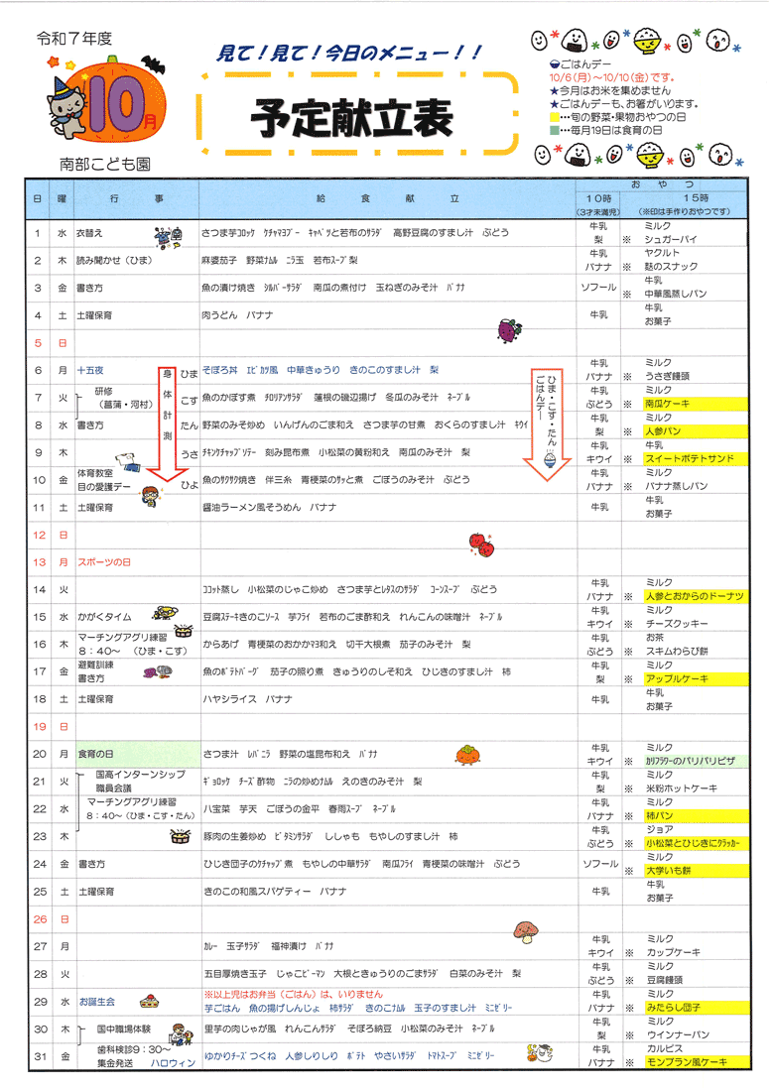Click the red スポーツの日 holiday text
Image resolution: width=774 pixels, height=1091 pixels.
coord(103,561)
